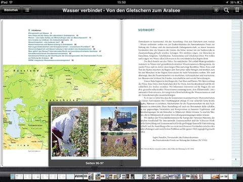
Task: Tap the striped page edge on the right
Action: pyautogui.click(x=236, y=93)
